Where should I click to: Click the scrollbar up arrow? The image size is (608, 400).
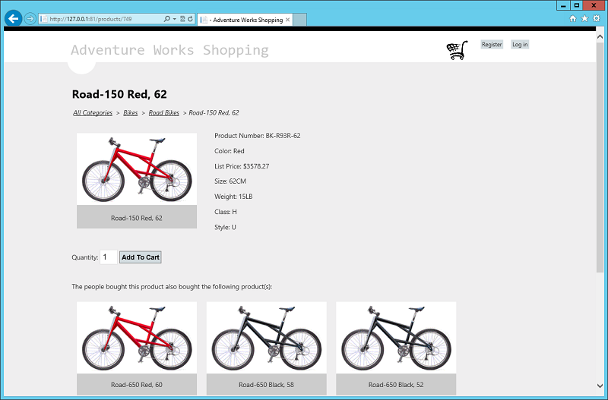pyautogui.click(x=600, y=36)
